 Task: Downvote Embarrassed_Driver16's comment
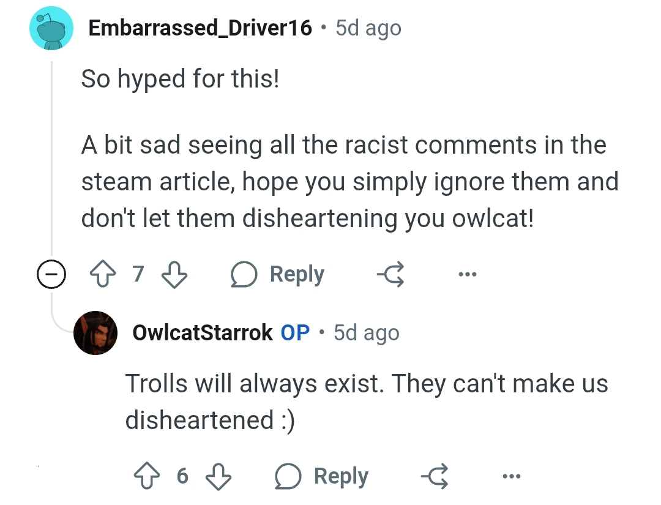(x=174, y=275)
